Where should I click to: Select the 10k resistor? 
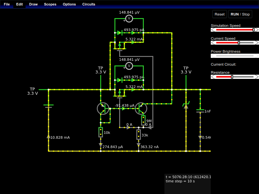click(x=101, y=132)
